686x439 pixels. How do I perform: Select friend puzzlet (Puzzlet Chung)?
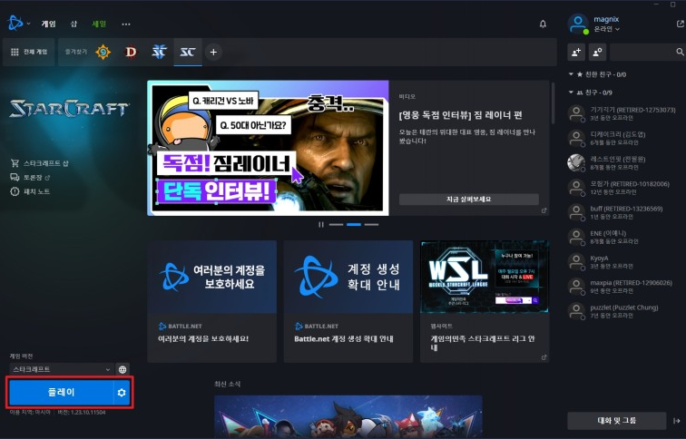click(x=622, y=311)
